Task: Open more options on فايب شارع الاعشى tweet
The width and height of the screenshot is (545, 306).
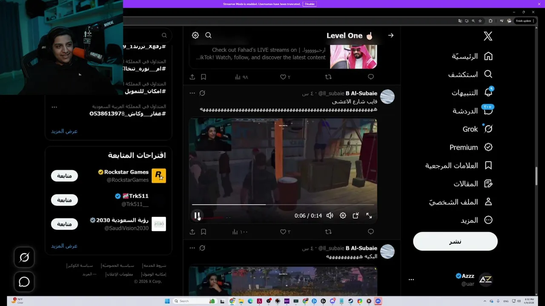Action: [192, 93]
